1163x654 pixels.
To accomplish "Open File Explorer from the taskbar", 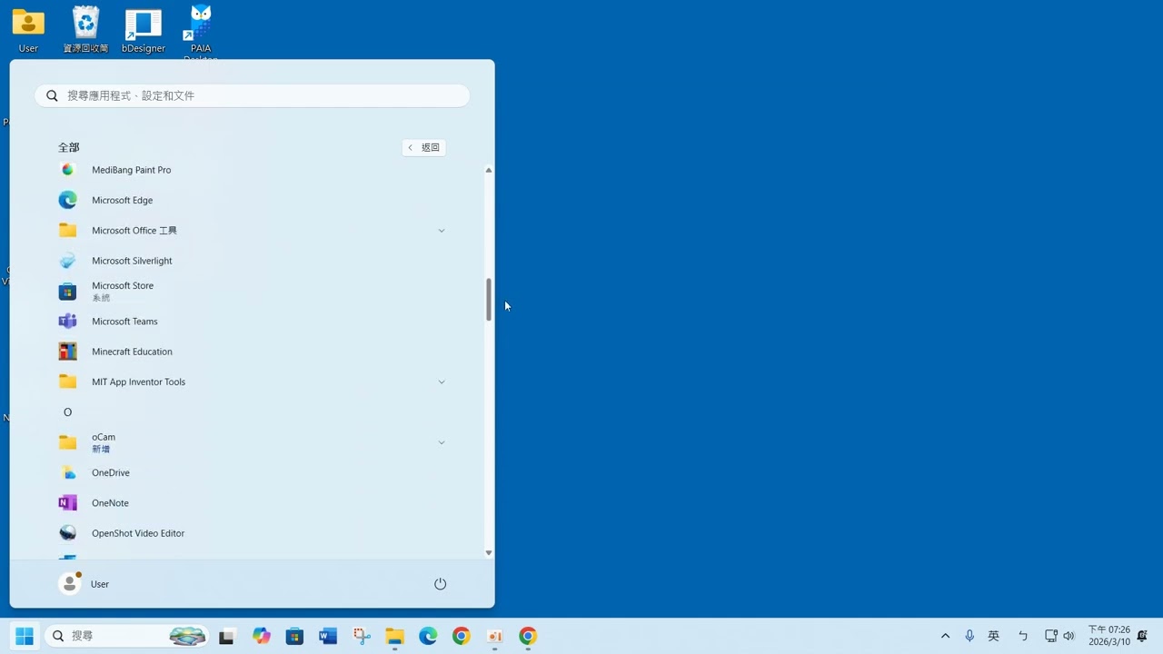I will pyautogui.click(x=394, y=636).
